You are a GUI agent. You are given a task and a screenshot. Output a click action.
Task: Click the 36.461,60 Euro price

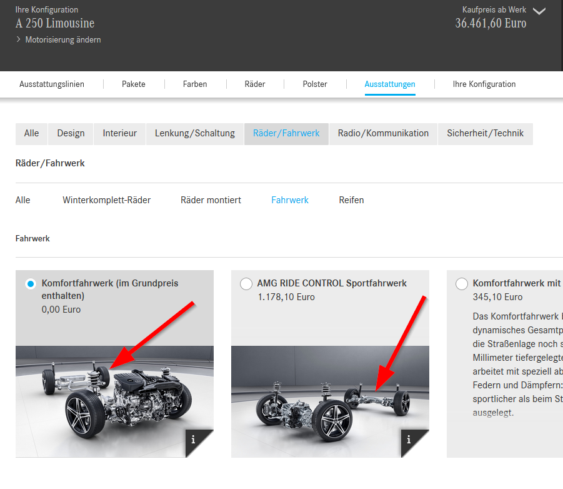coord(491,23)
